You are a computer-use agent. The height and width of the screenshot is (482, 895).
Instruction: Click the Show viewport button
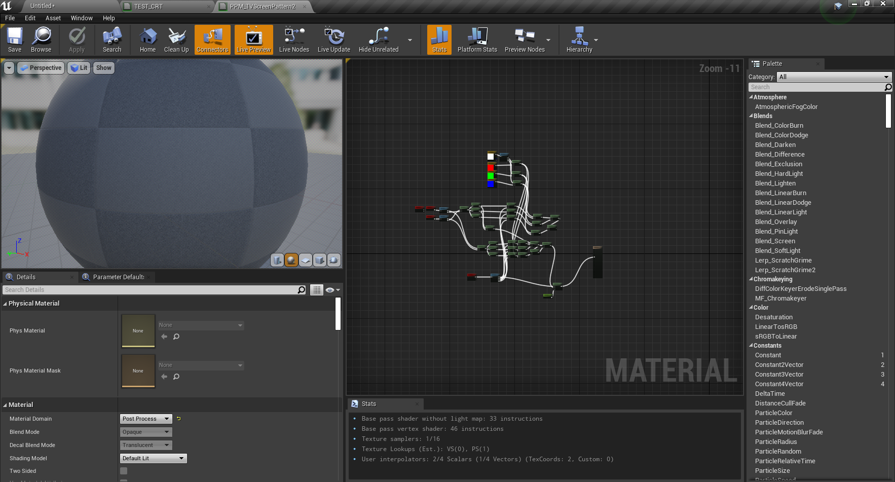click(x=103, y=68)
